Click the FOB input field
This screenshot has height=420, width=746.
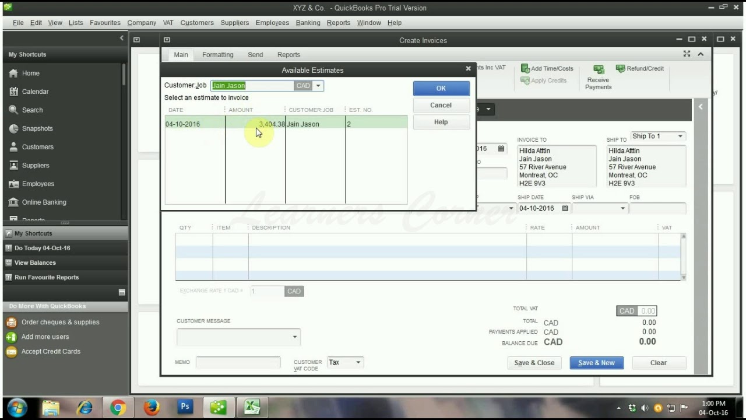[657, 208]
